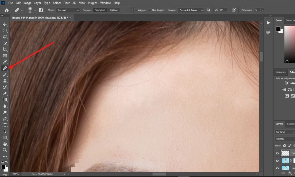Toggle ignore adjustment layers when healing
The height and width of the screenshot is (177, 295).
point(209,10)
